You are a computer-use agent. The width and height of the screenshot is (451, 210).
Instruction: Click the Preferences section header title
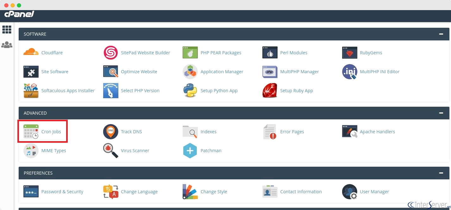click(38, 173)
